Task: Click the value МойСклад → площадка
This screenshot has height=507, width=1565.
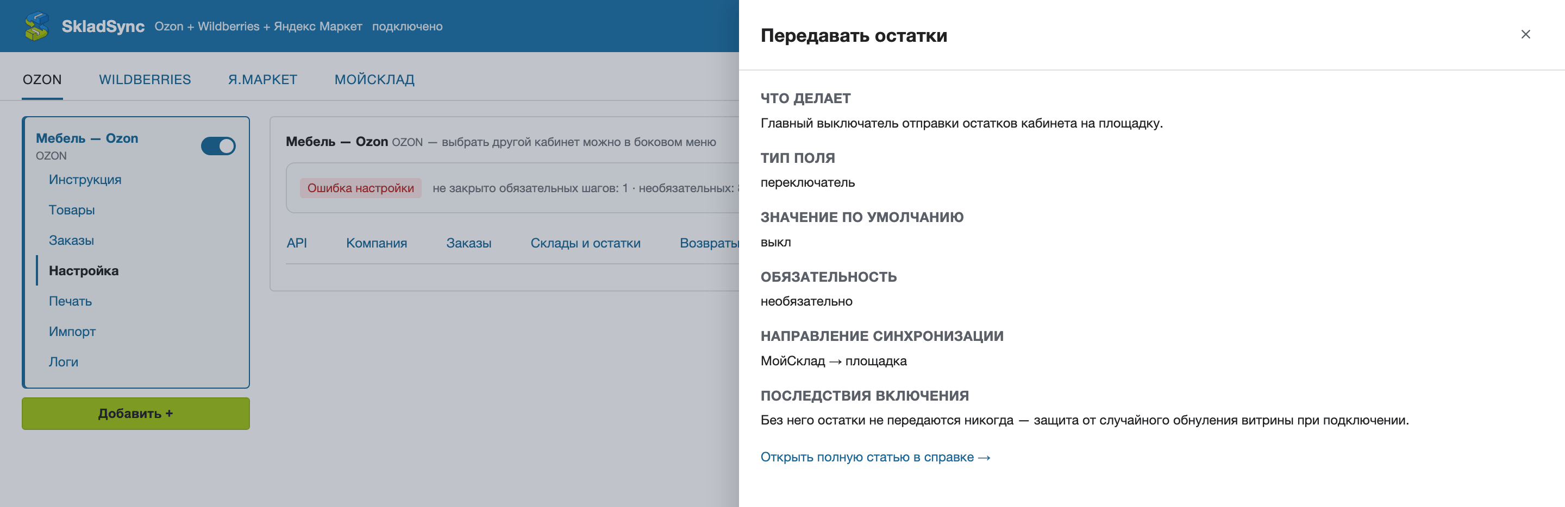Action: tap(833, 362)
